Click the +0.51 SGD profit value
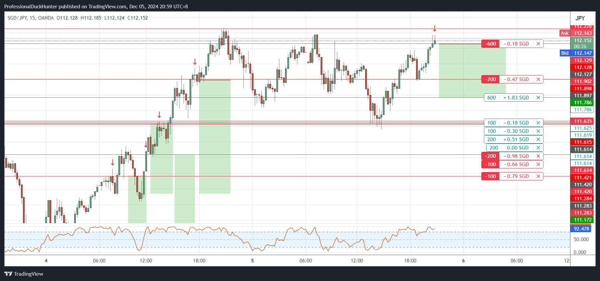 point(516,140)
